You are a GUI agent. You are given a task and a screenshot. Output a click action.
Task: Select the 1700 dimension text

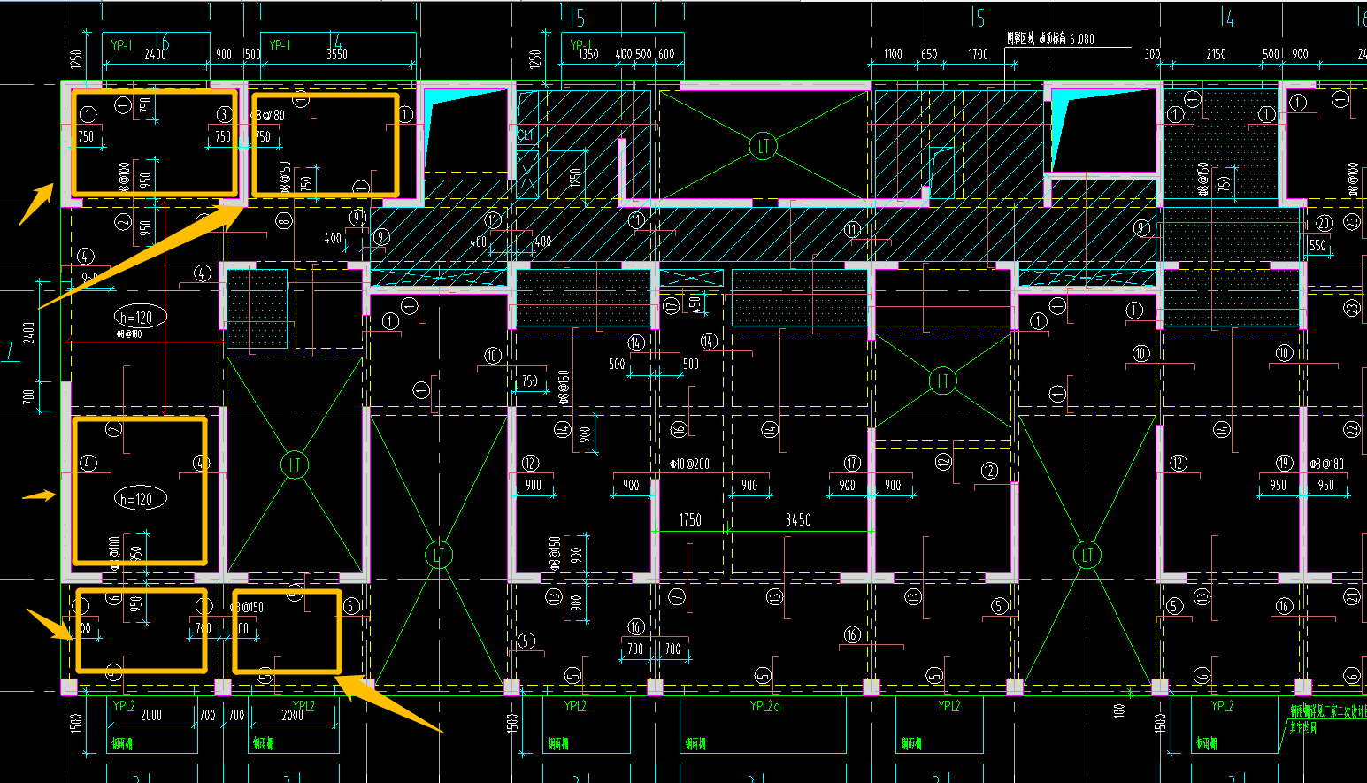click(x=978, y=54)
